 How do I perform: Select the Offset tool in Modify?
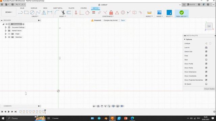click(x=69, y=13)
